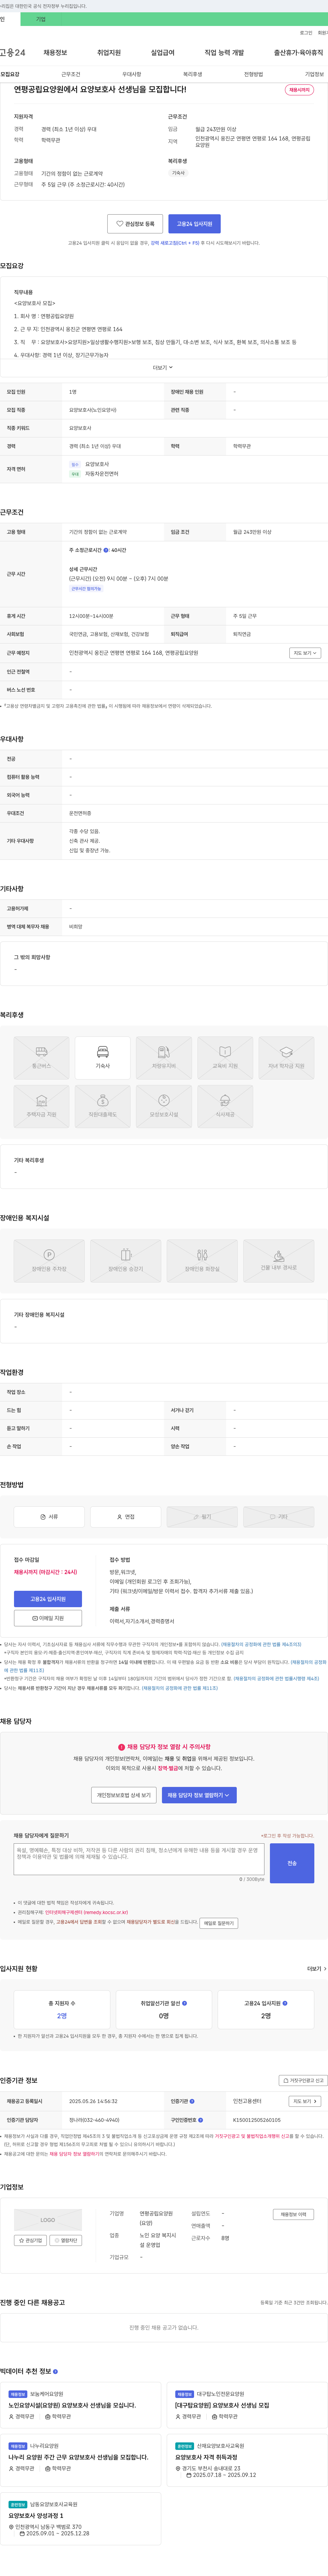Viewport: 328px width, 2576px height.
Task: Click the 필기 screening method icon
Action: pos(202,1517)
